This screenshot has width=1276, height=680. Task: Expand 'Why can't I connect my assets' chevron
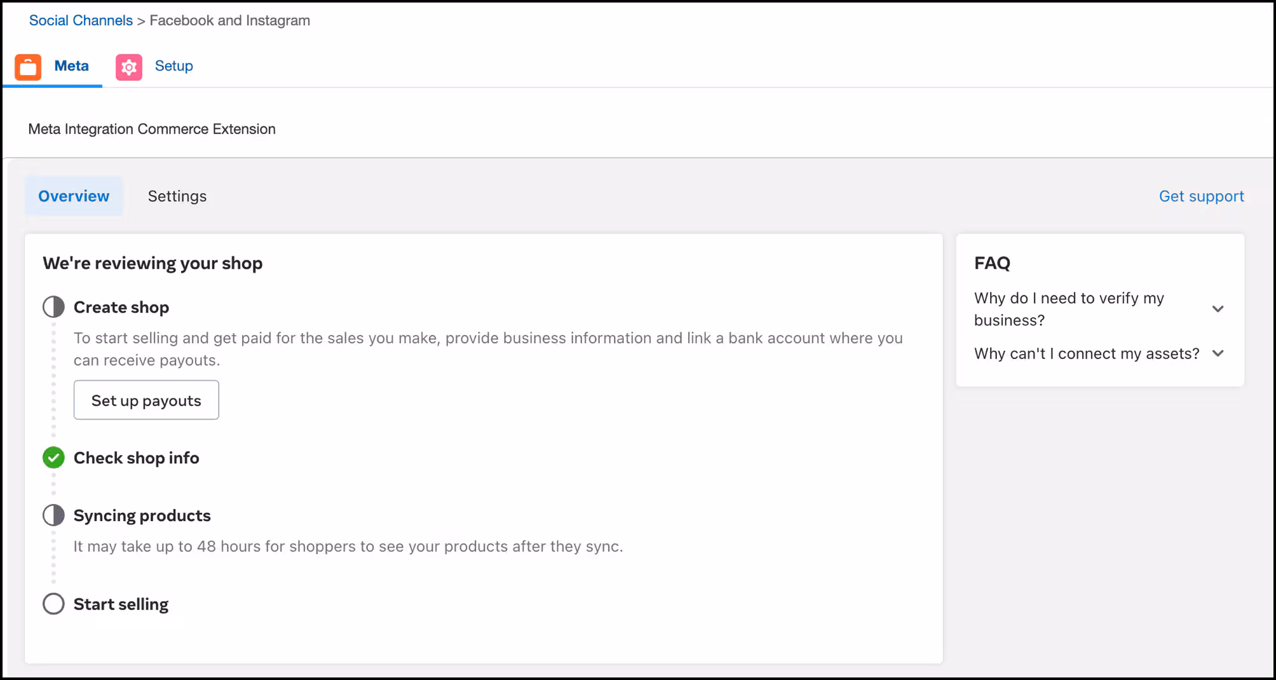tap(1218, 353)
